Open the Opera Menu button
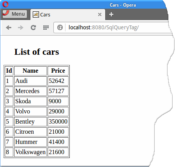Image resolution: width=175 pixels, height=167 pixels. click(15, 14)
